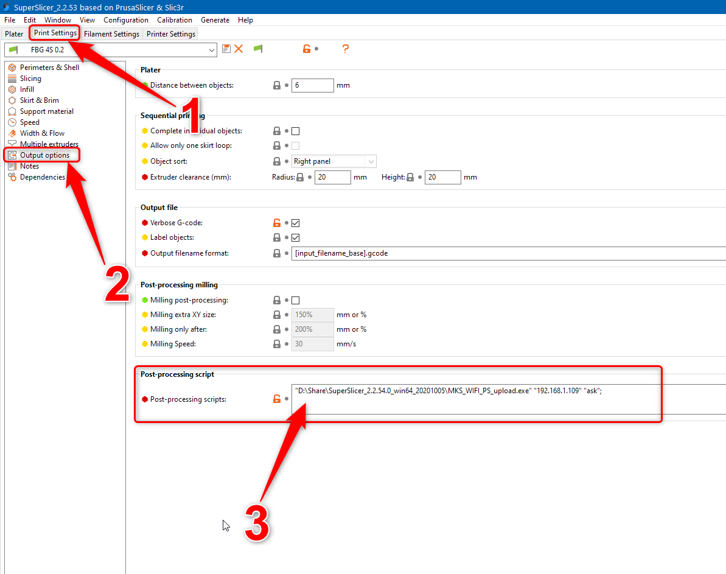Click orange unlocked icon for Verbose G-code
The height and width of the screenshot is (574, 726).
(276, 223)
